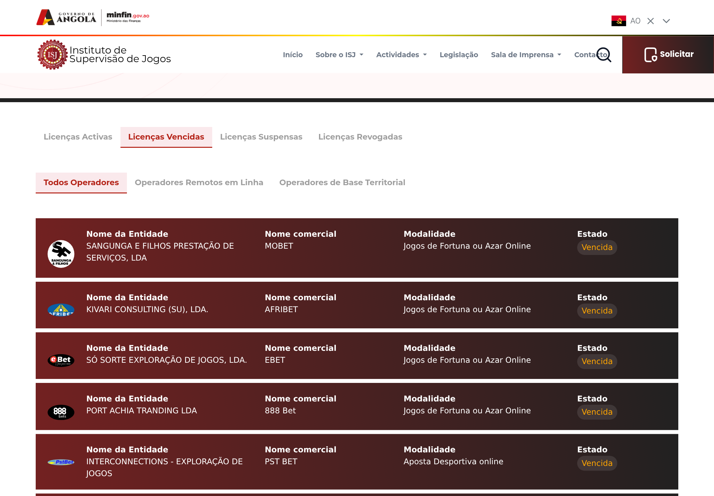714x496 pixels.
Task: Expand the Sala de Imprensa menu
Action: point(526,55)
